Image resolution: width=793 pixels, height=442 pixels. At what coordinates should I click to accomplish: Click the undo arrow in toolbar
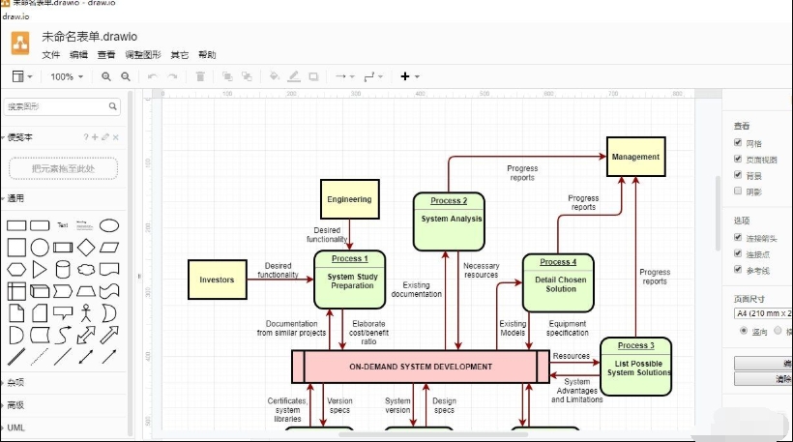click(151, 76)
